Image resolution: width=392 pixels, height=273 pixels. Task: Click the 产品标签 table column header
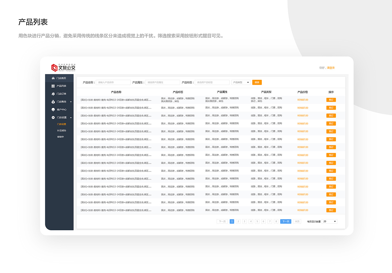[178, 92]
